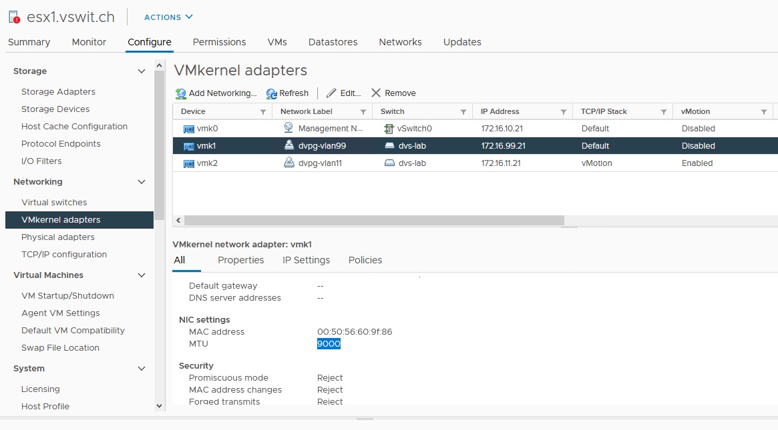Open the ACTIONS dropdown menu
Image resolution: width=778 pixels, height=430 pixels.
tap(168, 17)
